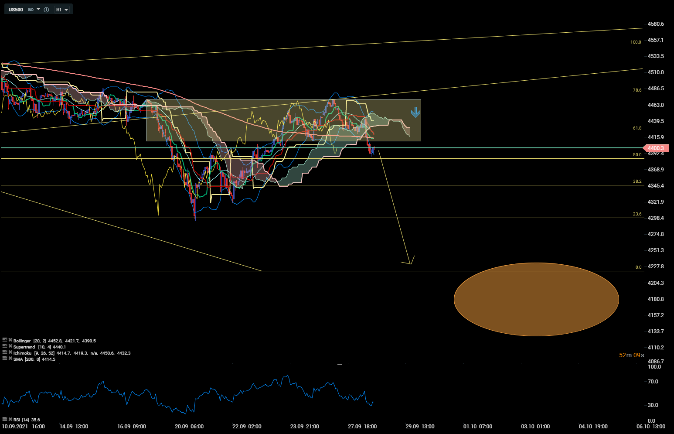Click the Ichimoku [9, 26, 52] legend text
Viewport: 674px width, 434px height.
(x=72, y=353)
